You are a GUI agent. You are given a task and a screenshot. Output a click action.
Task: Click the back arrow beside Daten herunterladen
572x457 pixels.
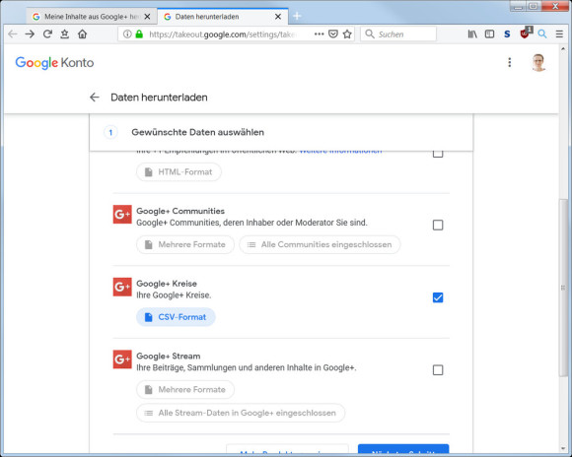point(95,98)
